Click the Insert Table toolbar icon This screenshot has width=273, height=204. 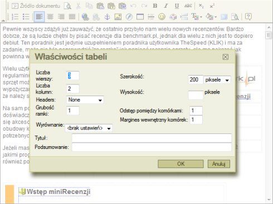[x=140, y=17]
